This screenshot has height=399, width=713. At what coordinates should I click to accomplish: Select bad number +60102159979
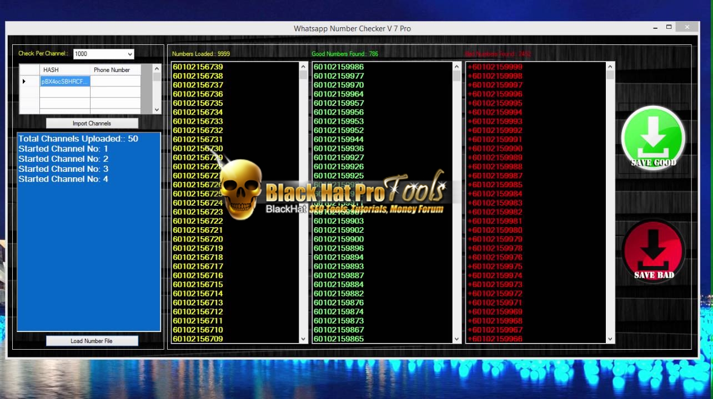click(495, 239)
